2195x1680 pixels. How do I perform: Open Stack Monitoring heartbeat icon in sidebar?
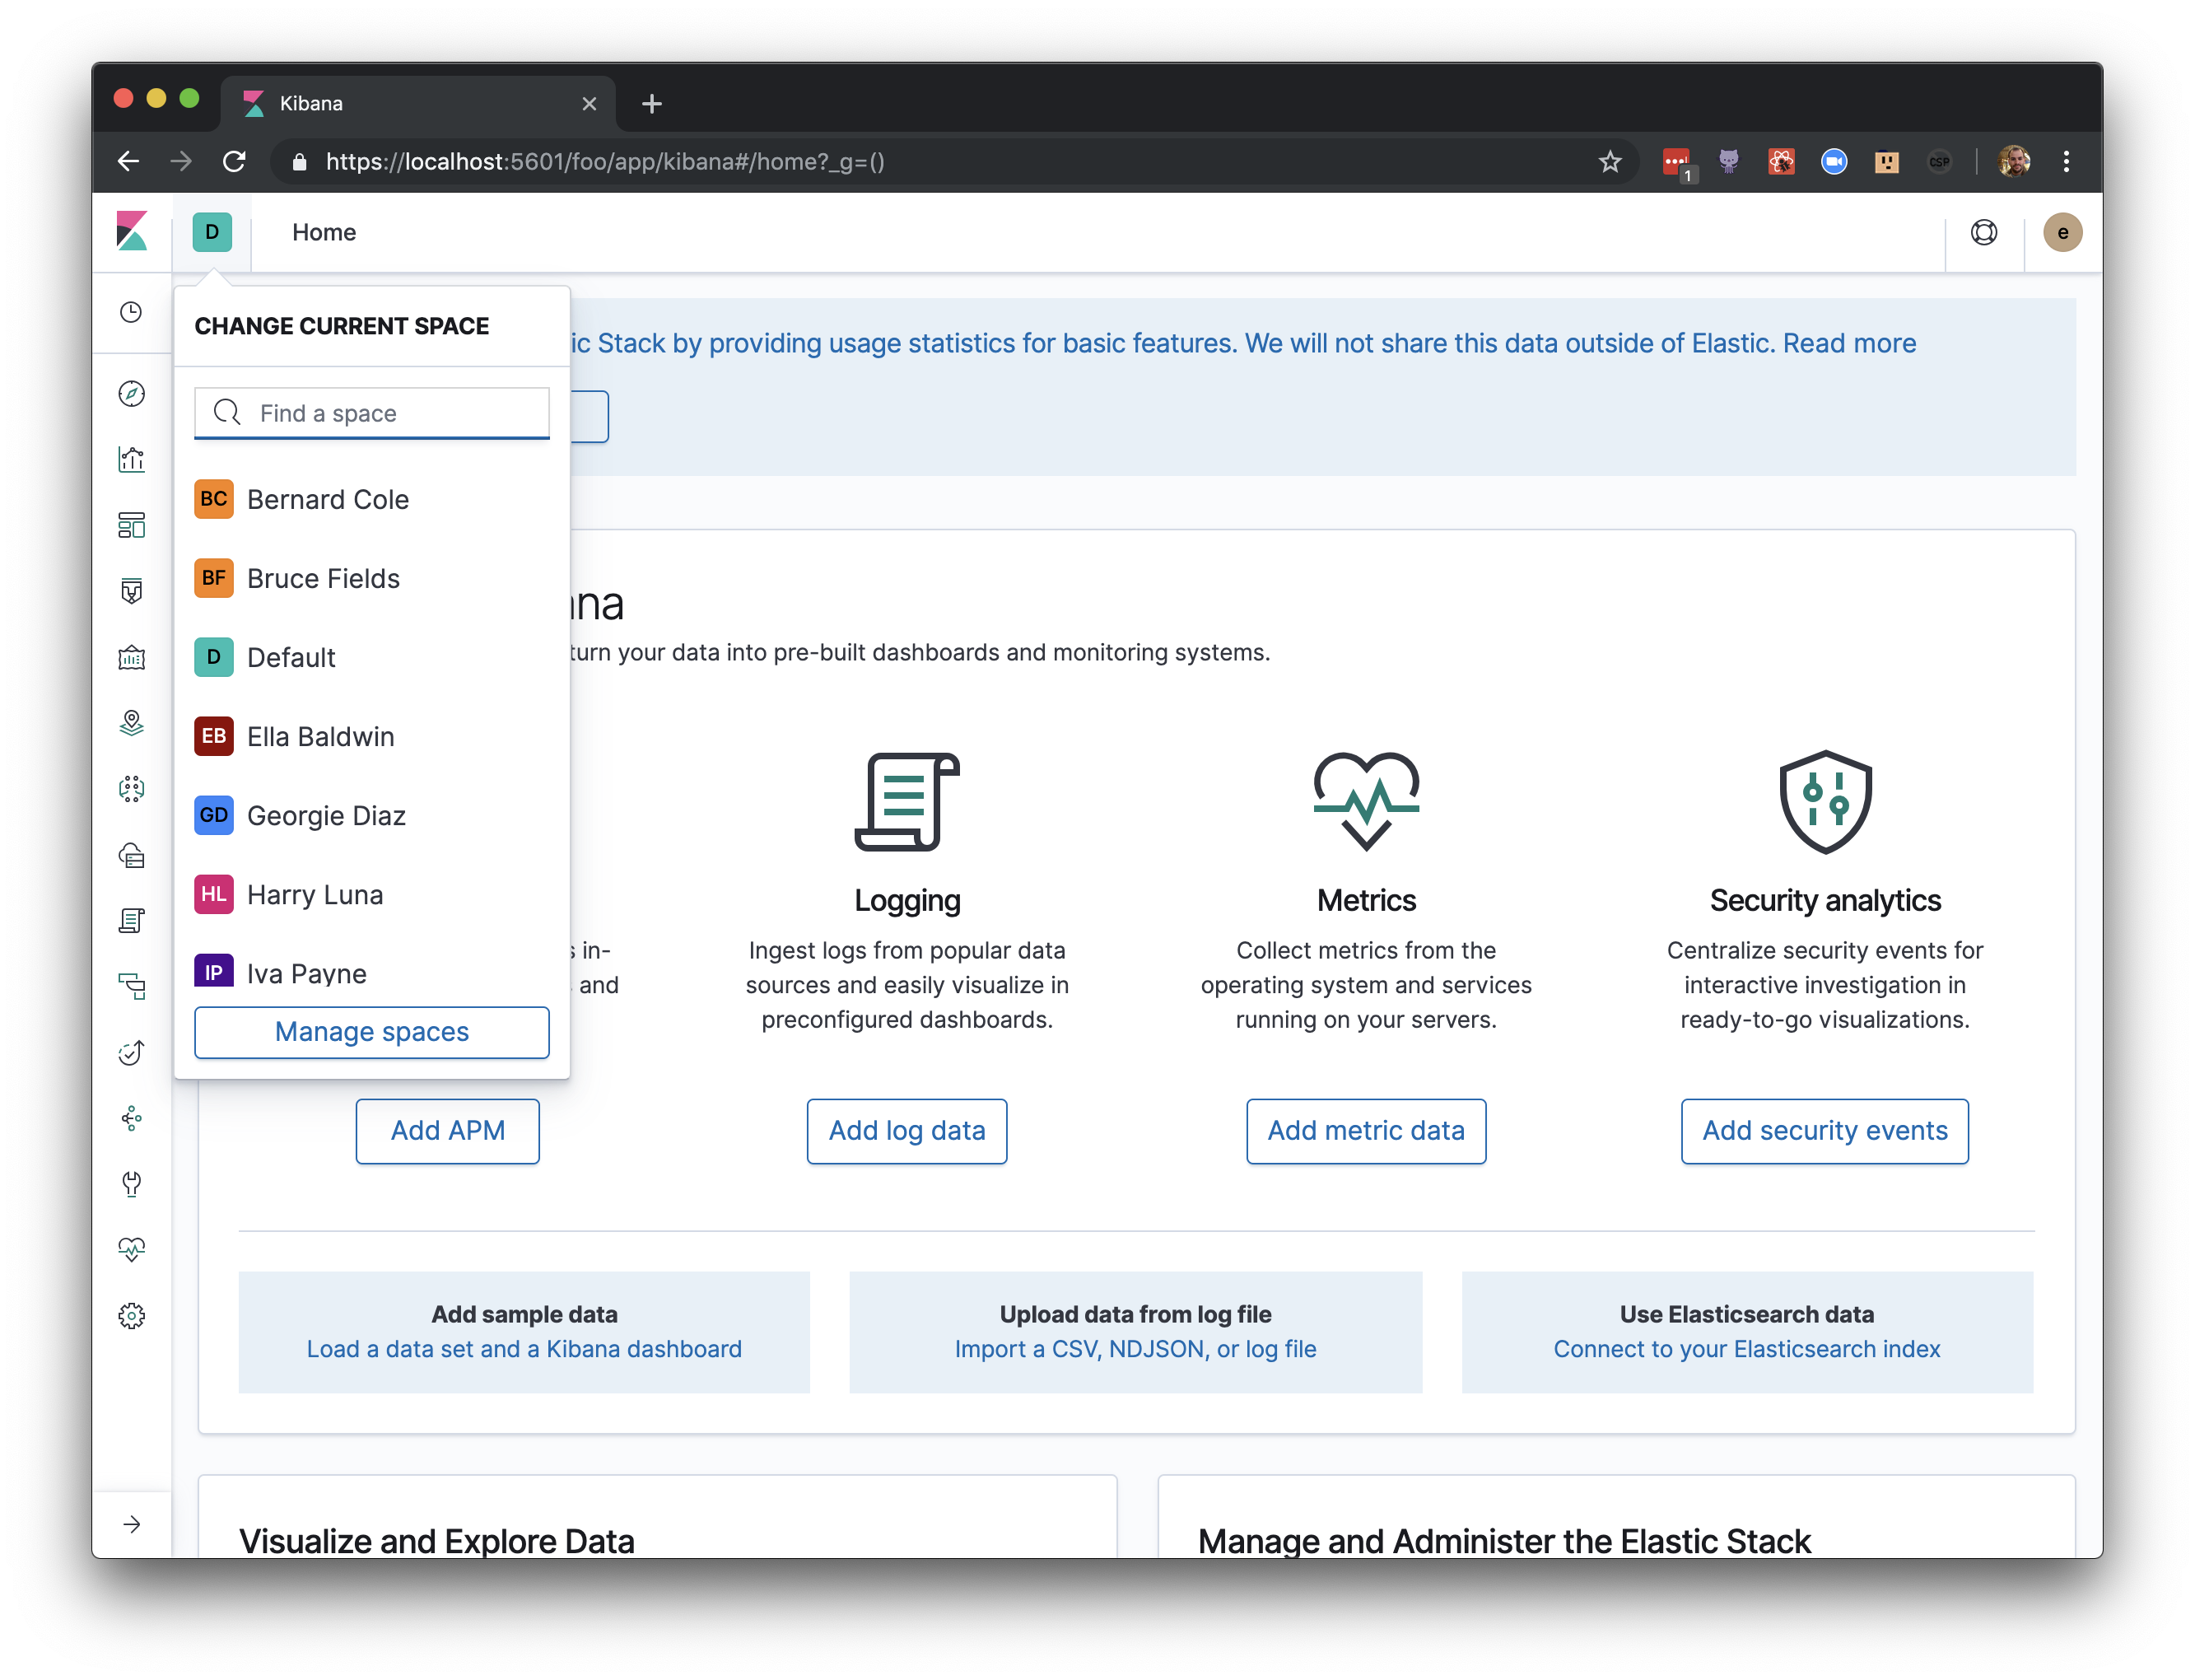(x=131, y=1250)
